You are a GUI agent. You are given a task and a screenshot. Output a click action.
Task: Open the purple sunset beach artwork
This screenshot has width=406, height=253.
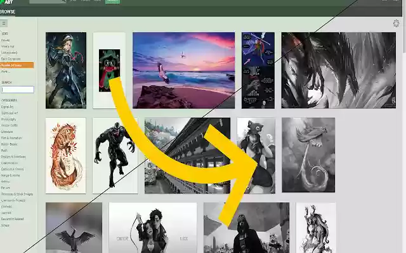[183, 70]
